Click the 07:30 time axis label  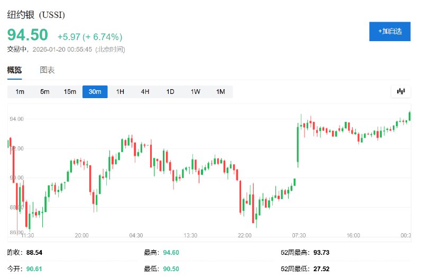[x=299, y=235]
